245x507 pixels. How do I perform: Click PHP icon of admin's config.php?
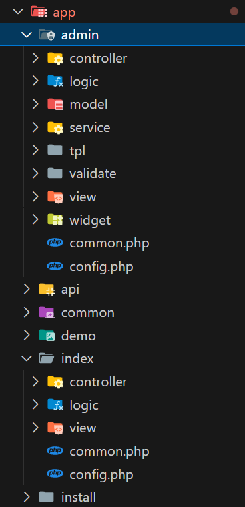click(55, 266)
